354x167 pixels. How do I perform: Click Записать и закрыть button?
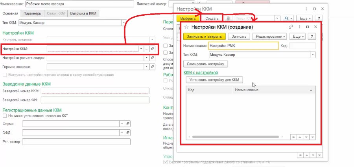tap(204, 36)
